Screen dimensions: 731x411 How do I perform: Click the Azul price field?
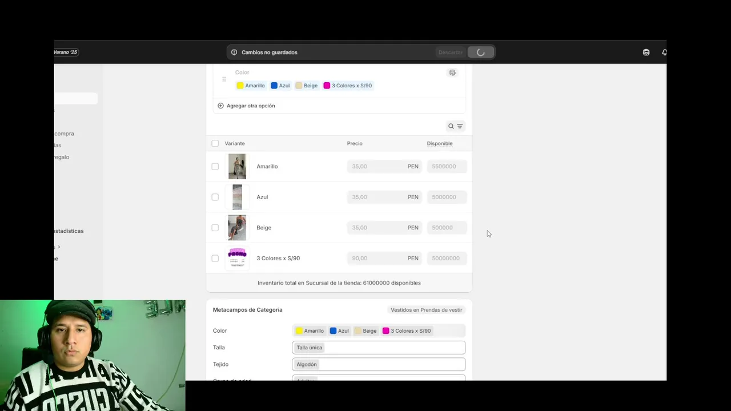coord(384,197)
